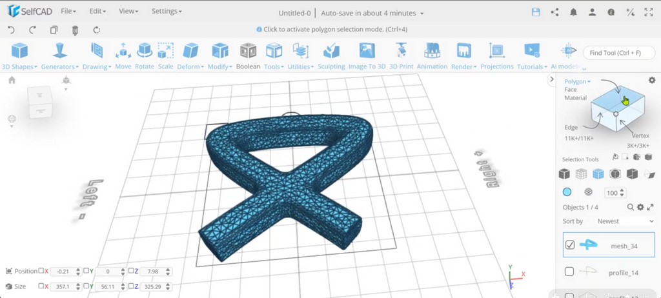The width and height of the screenshot is (661, 298).
Task: Click the Save floppy disk icon
Action: [x=536, y=12]
